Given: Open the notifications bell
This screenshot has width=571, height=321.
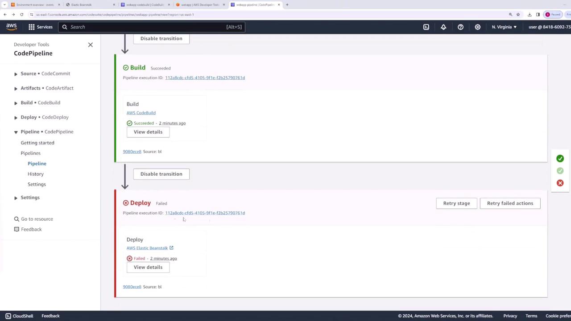Looking at the screenshot, I should coord(443,27).
